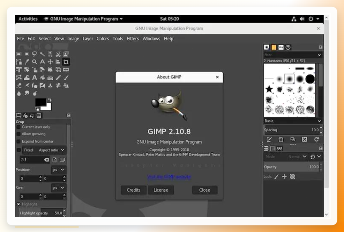This screenshot has height=232, width=344.
Task: Toggle the lock pixels brush icon
Action: (276, 177)
